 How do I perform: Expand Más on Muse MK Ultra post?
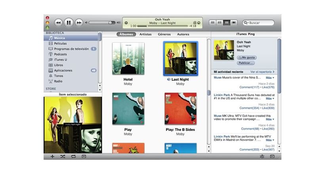[x=270, y=119]
